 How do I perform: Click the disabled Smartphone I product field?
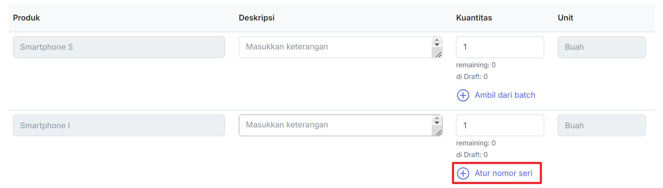119,125
